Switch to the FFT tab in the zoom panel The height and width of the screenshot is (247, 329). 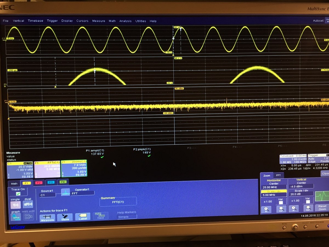(278, 175)
